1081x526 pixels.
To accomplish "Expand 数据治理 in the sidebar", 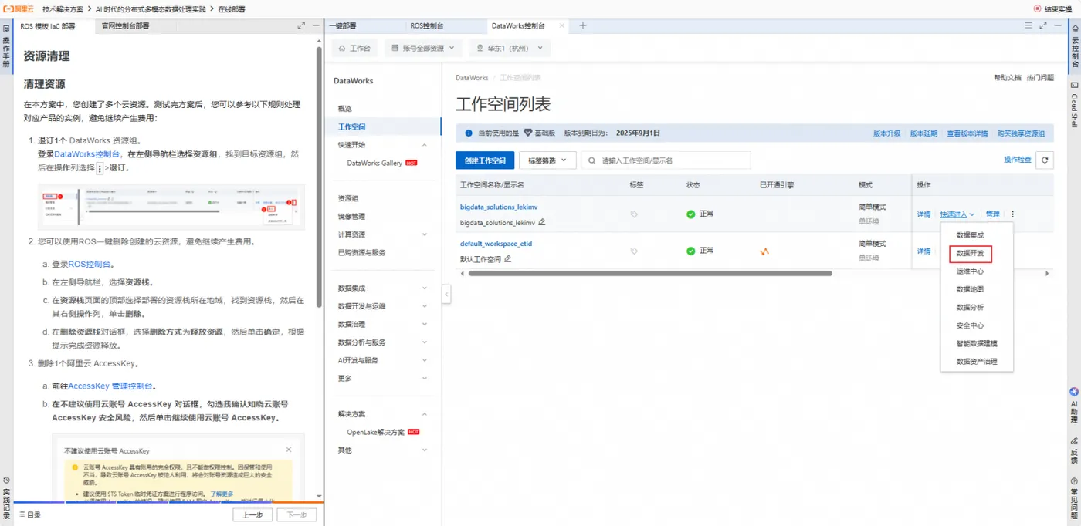I will click(424, 325).
